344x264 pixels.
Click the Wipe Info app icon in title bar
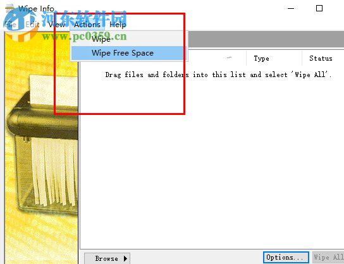pos(9,8)
